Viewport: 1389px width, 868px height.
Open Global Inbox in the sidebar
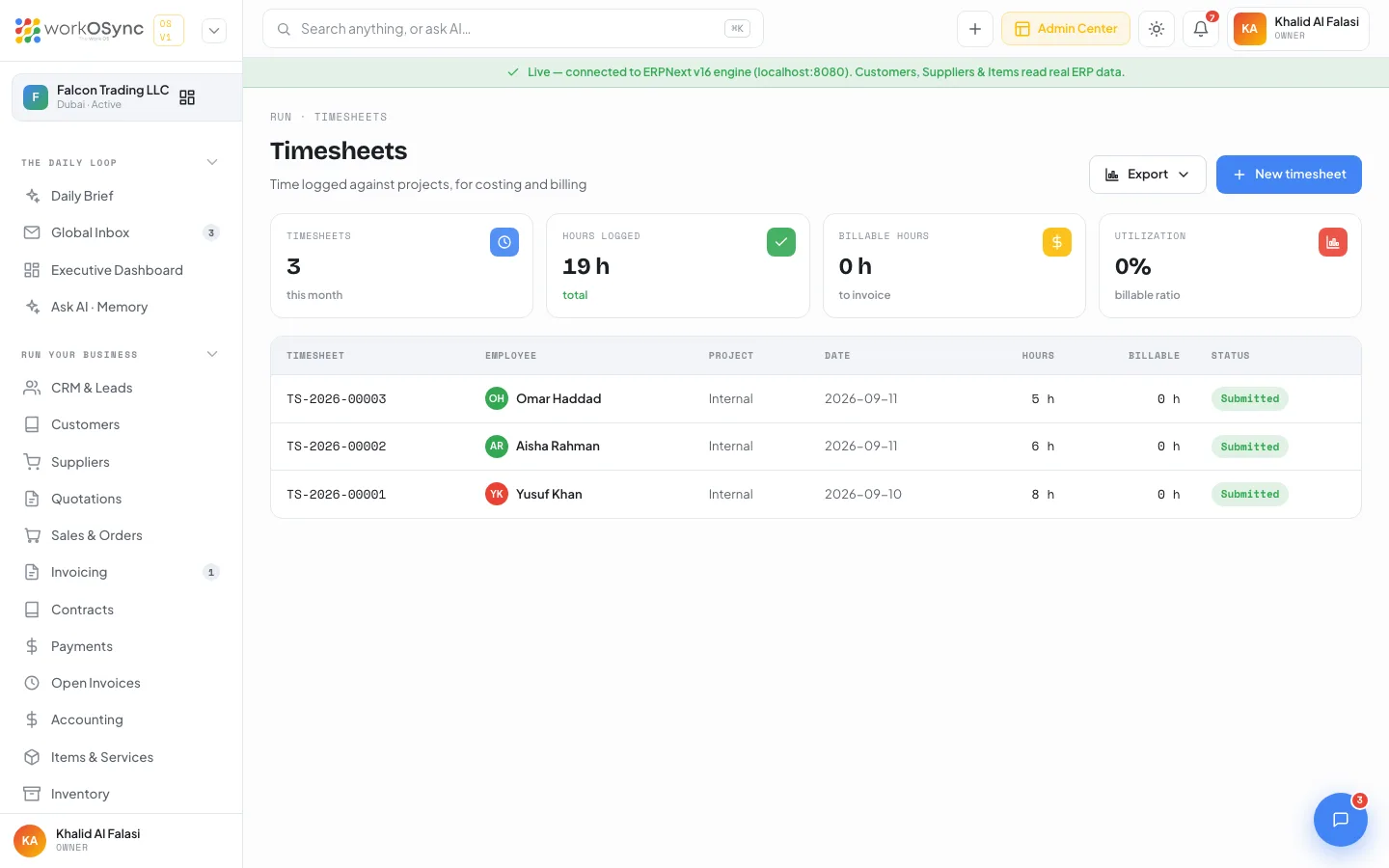[122, 232]
